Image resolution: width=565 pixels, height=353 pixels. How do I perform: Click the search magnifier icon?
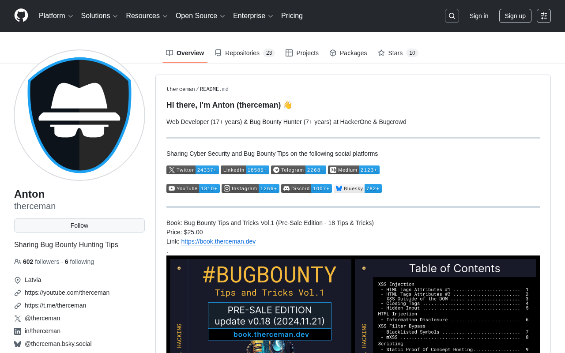pyautogui.click(x=452, y=16)
